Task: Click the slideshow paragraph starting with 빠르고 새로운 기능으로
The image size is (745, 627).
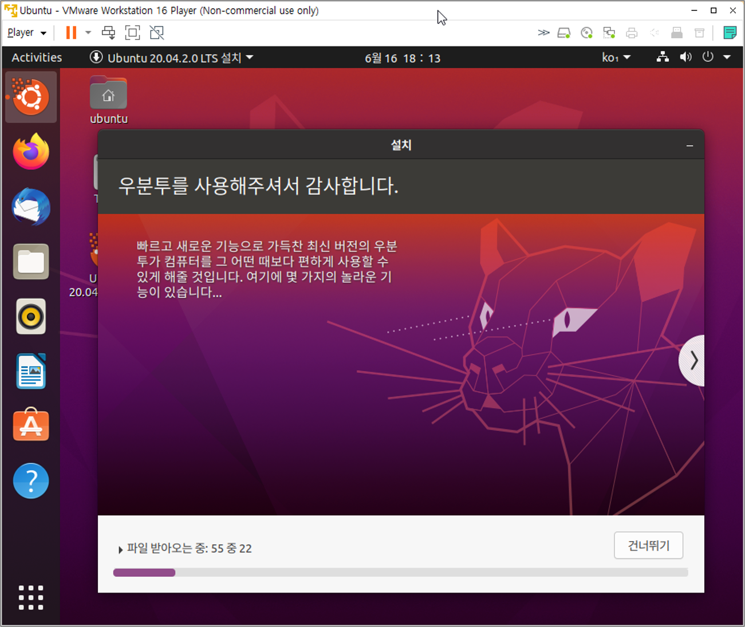Action: (267, 269)
